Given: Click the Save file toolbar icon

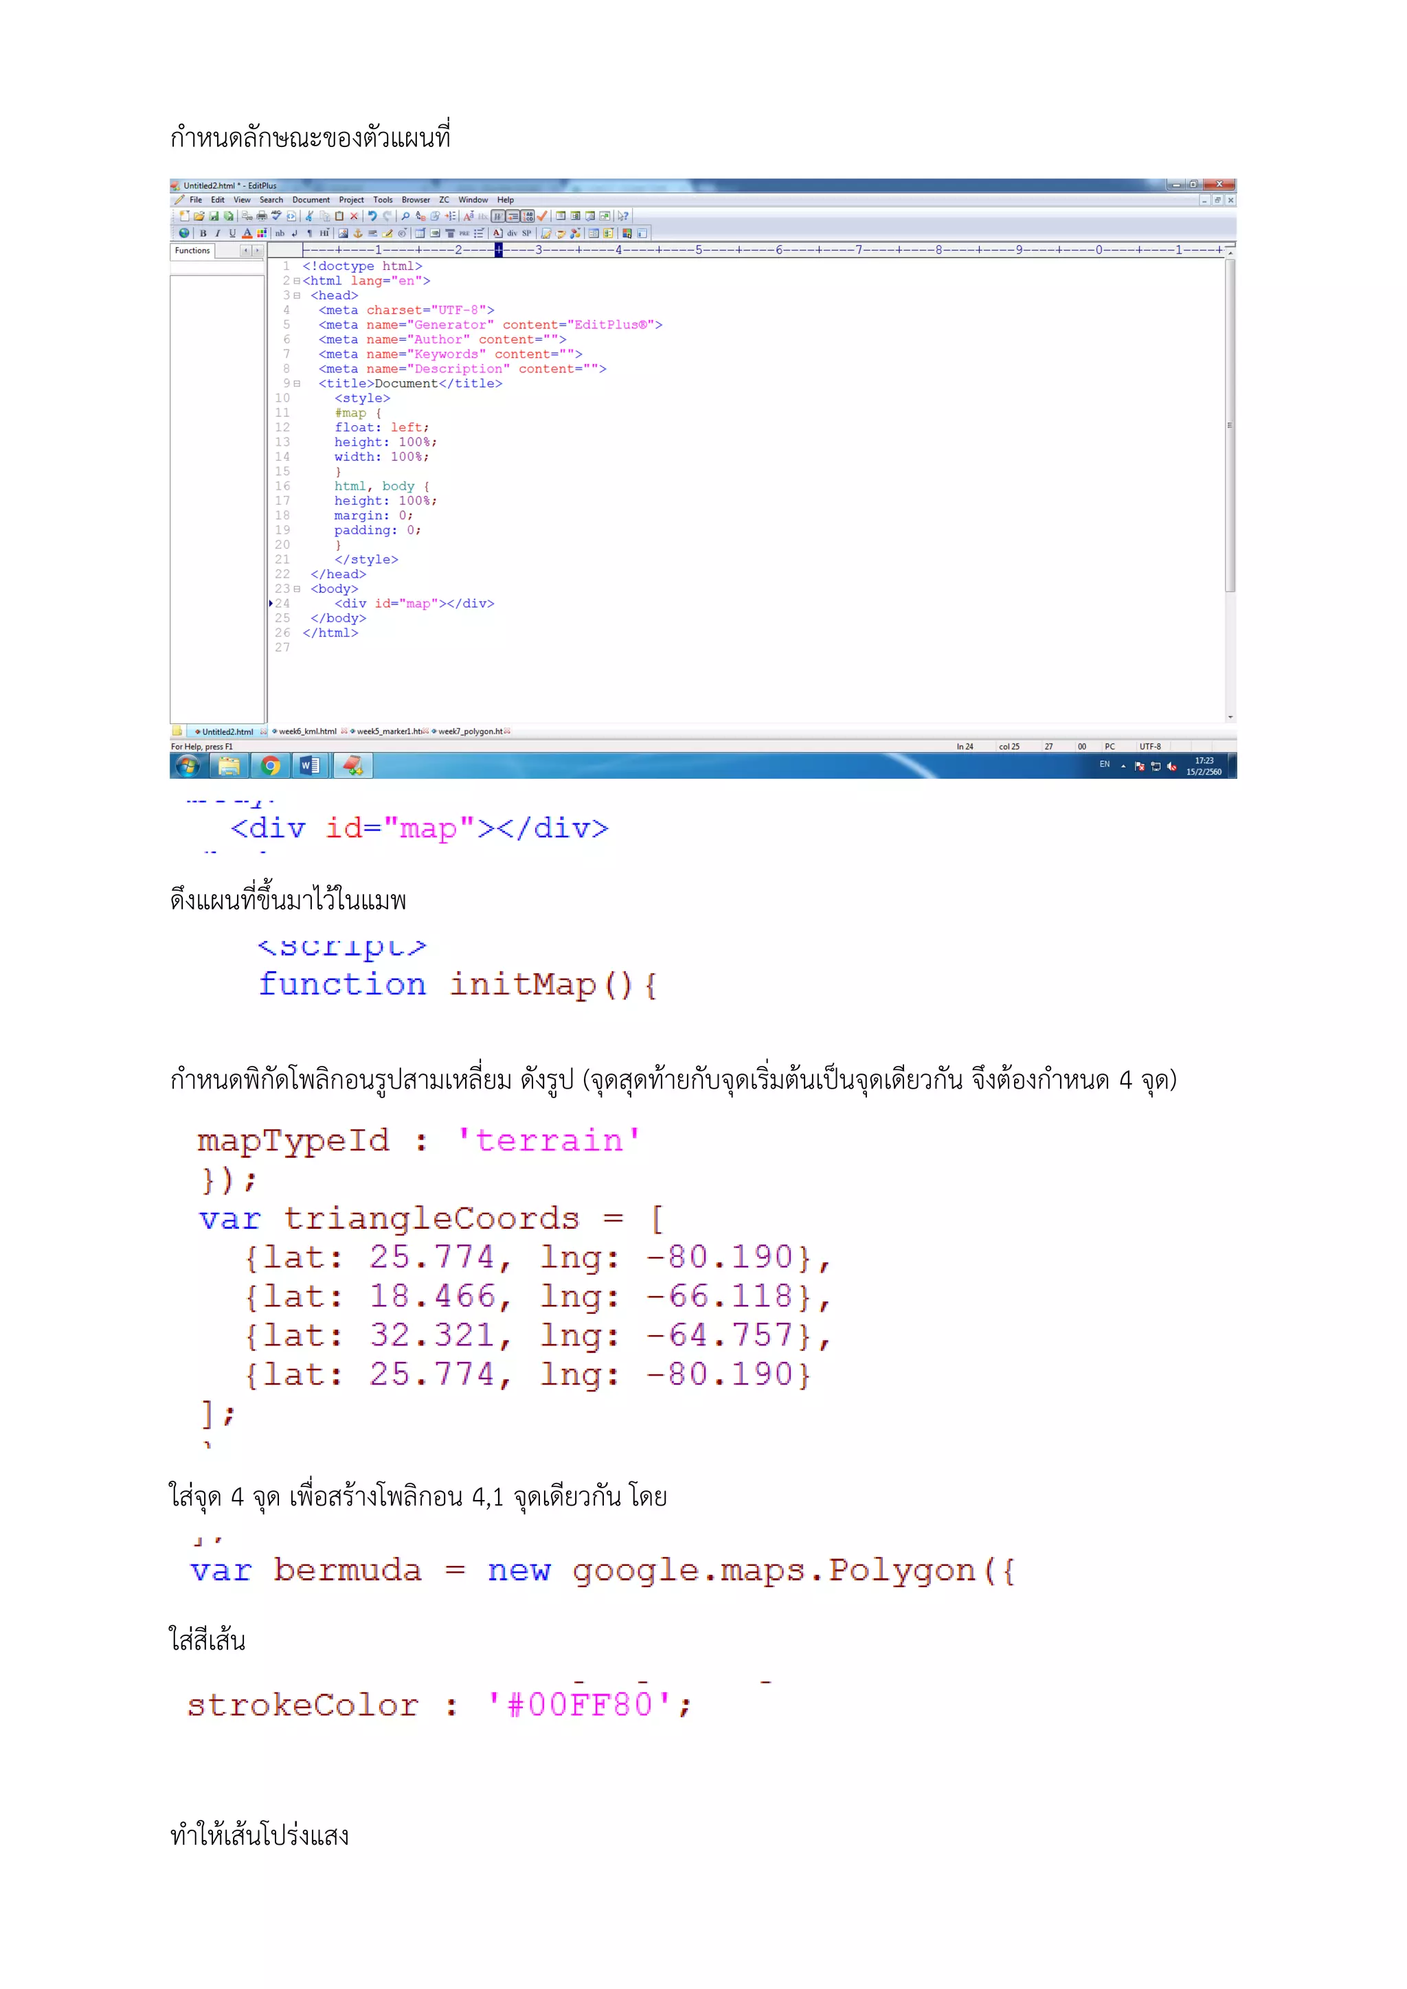Looking at the screenshot, I should [x=214, y=216].
